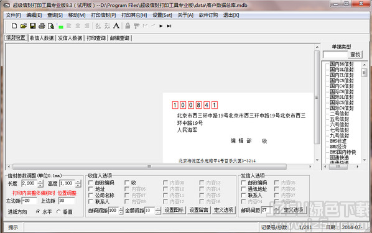The height and width of the screenshot is (233, 372).
Task: Switch to 打印查询 tab
Action: click(x=96, y=38)
